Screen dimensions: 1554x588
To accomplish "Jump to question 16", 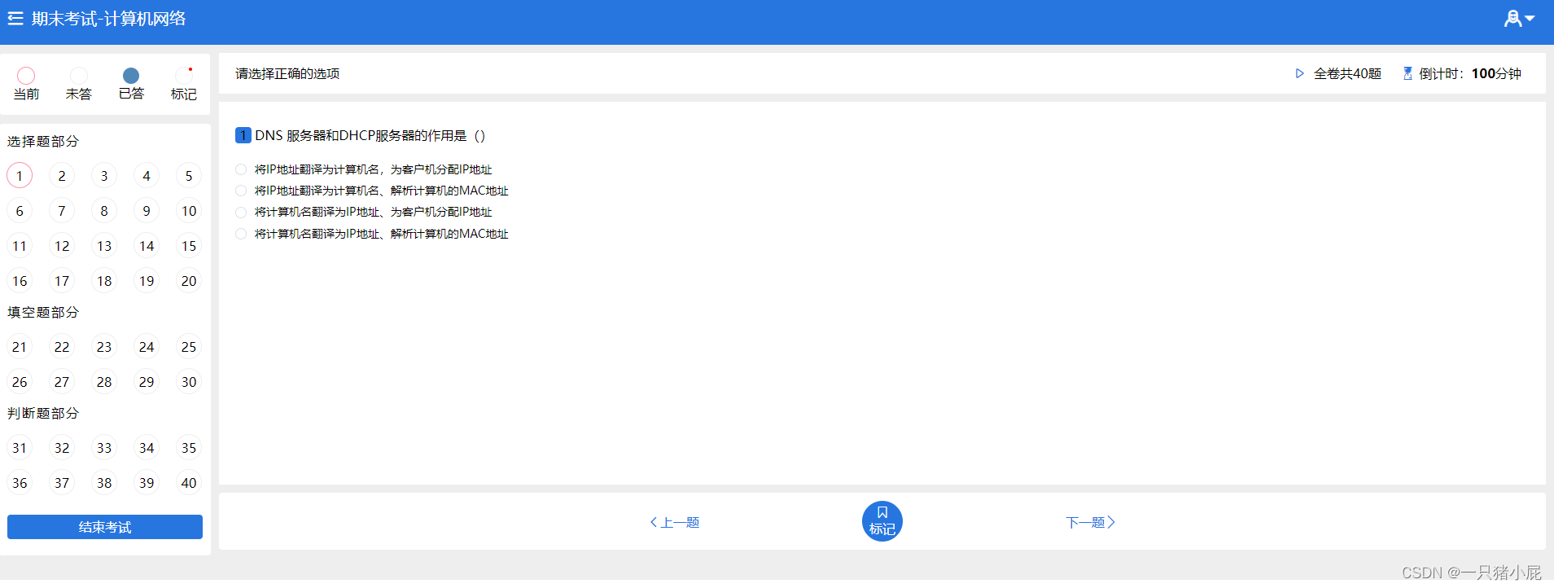I will (x=20, y=281).
